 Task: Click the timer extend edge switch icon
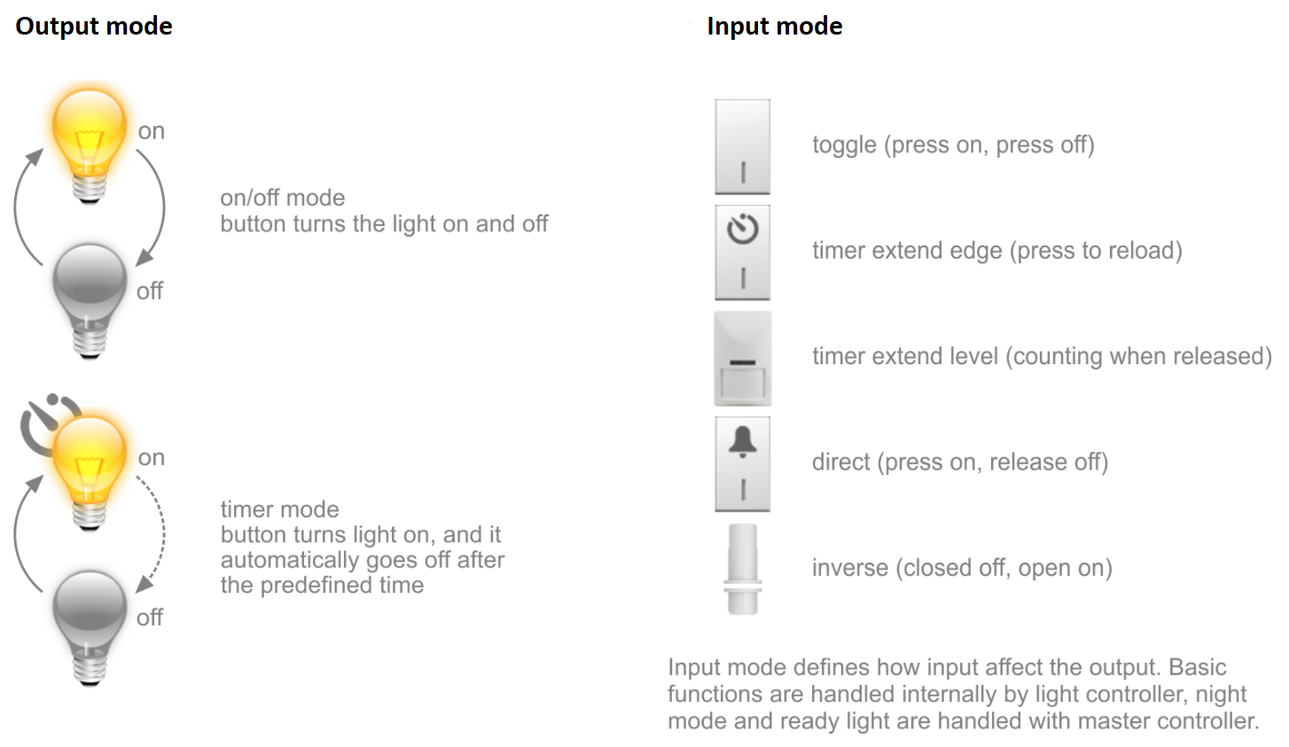click(742, 253)
